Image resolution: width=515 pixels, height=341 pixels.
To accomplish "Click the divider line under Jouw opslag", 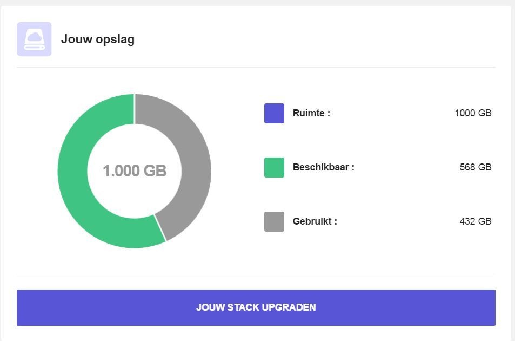I will pos(256,67).
